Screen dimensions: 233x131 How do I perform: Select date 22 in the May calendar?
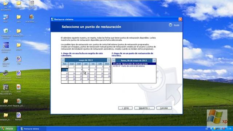tap(79, 76)
